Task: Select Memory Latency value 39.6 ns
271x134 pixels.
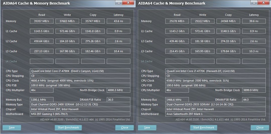Action: [254, 21]
